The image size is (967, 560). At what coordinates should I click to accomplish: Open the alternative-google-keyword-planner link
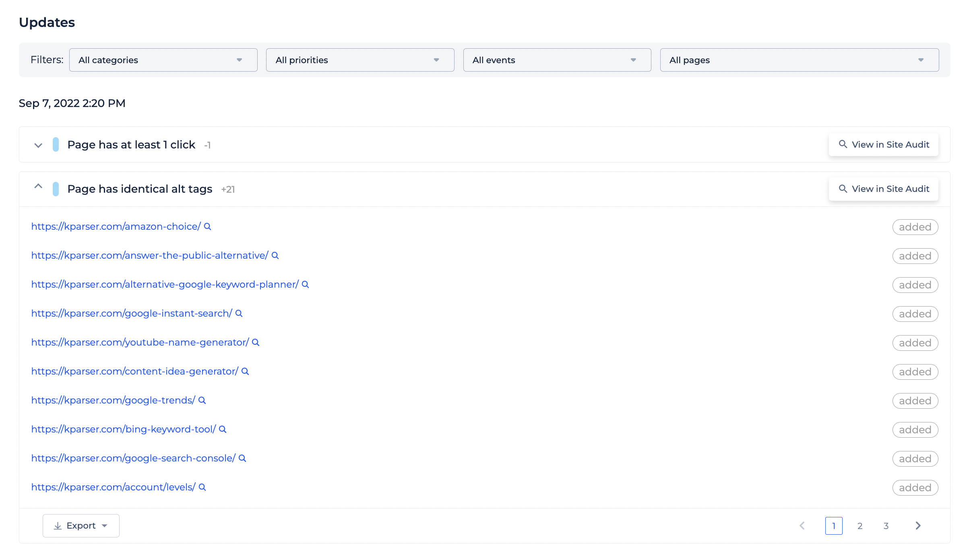coord(165,284)
